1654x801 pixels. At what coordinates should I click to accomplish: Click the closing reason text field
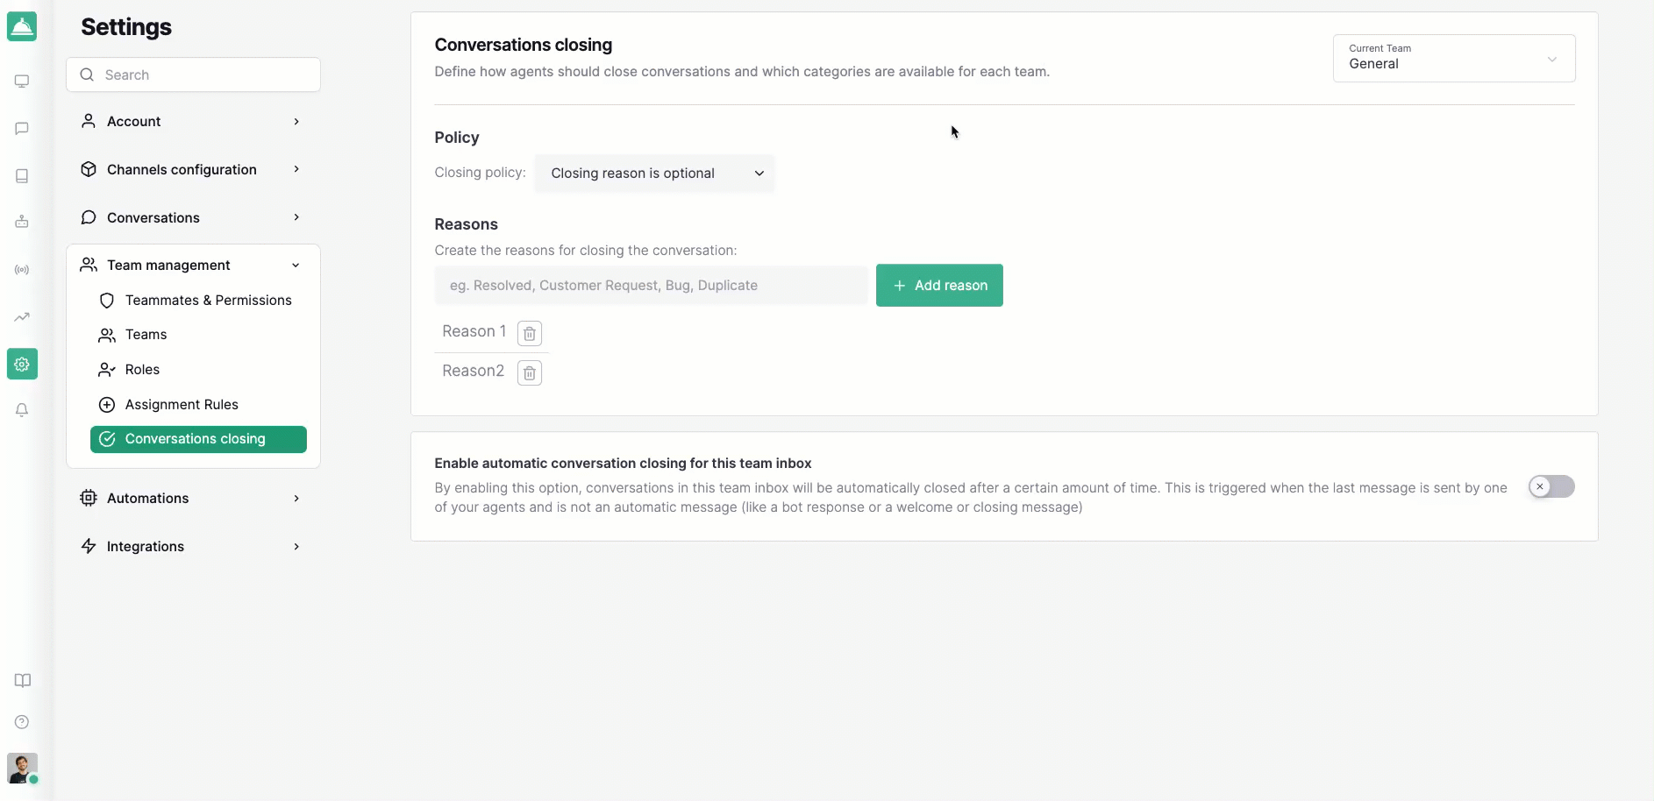651,286
